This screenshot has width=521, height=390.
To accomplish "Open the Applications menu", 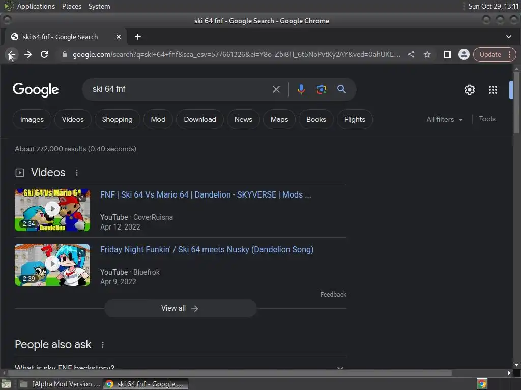I will pos(36,6).
